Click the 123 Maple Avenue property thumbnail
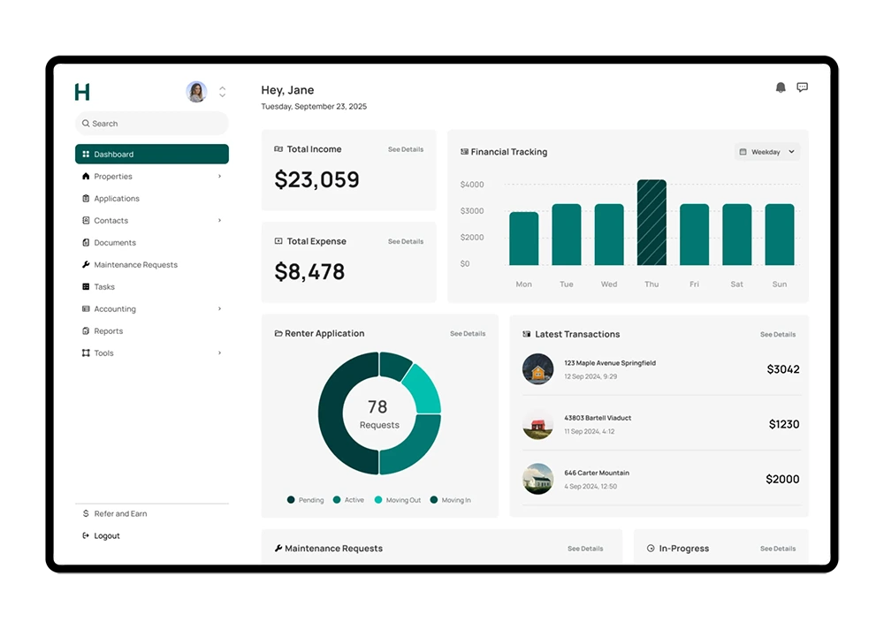Viewport: 884px width, 629px height. 537,369
